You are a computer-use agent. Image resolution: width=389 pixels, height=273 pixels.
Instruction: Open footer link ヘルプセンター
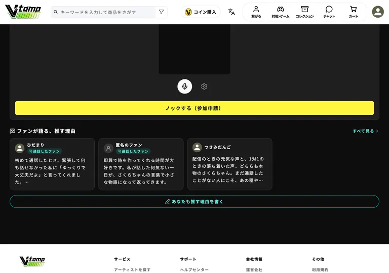(x=194, y=269)
